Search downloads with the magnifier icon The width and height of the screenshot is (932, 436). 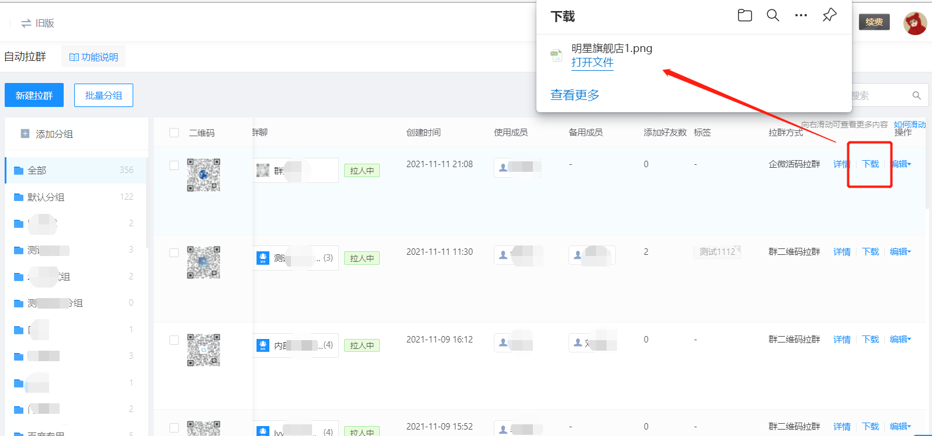pyautogui.click(x=773, y=16)
